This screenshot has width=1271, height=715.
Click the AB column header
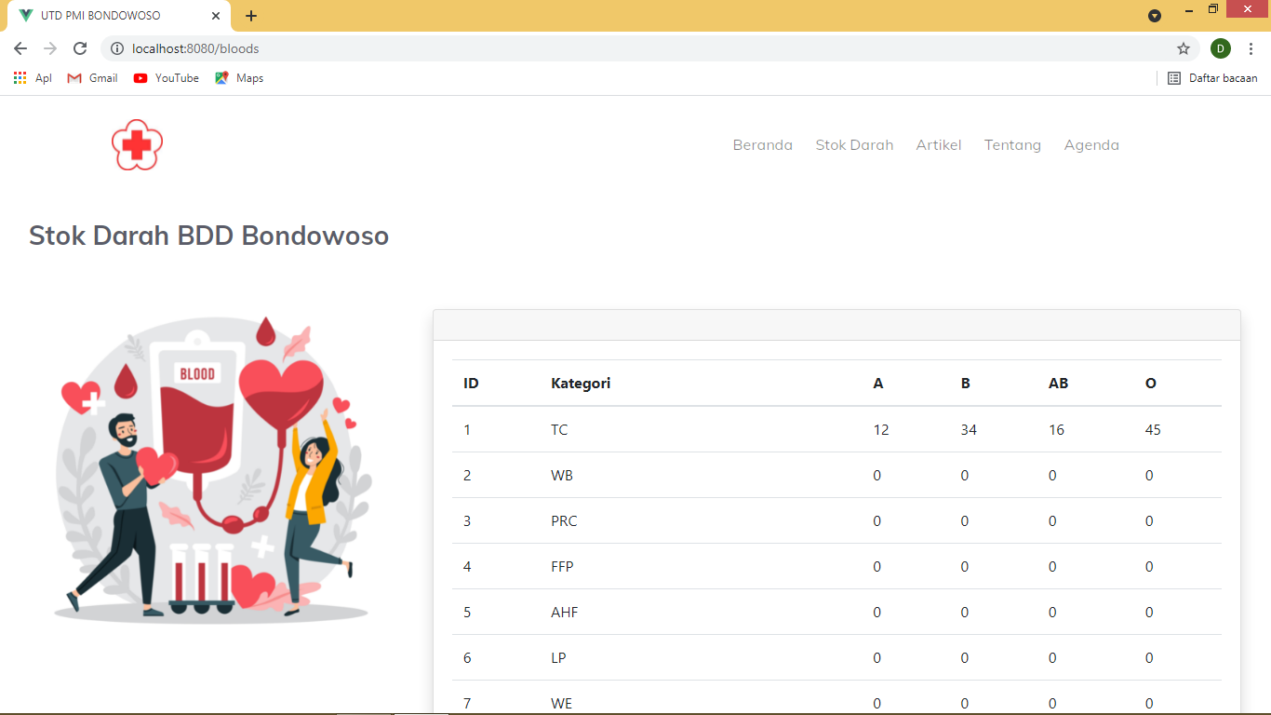click(x=1058, y=384)
